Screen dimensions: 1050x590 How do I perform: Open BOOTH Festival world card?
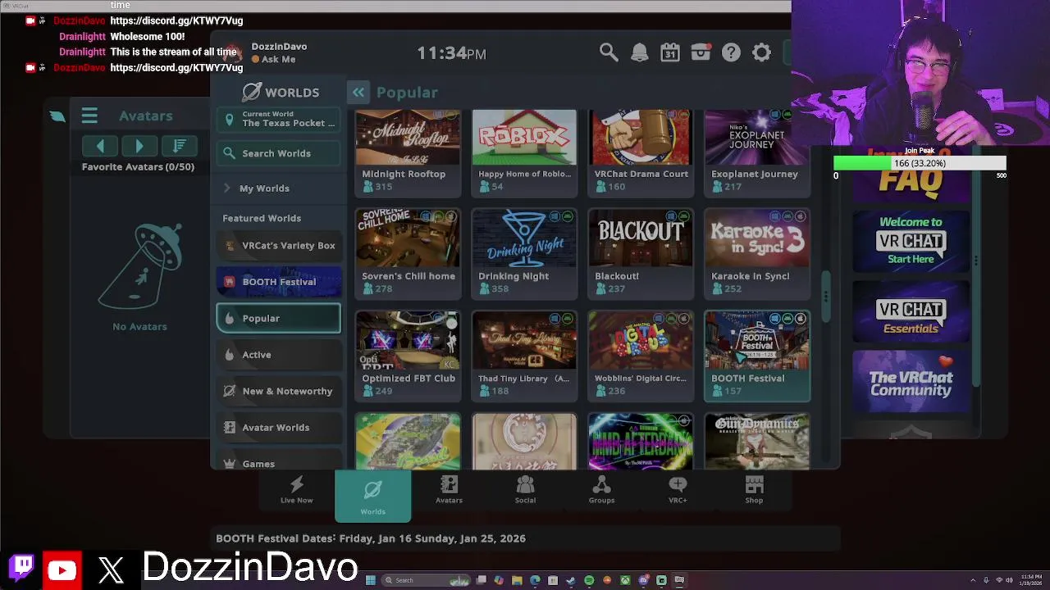(757, 356)
